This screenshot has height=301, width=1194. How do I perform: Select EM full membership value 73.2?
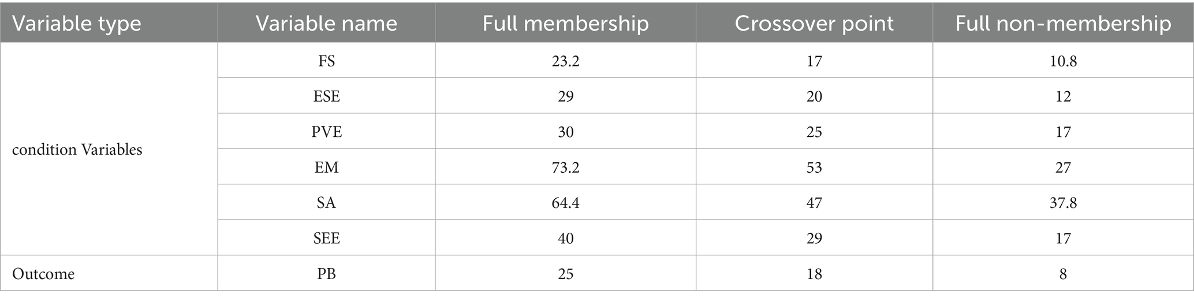(565, 168)
